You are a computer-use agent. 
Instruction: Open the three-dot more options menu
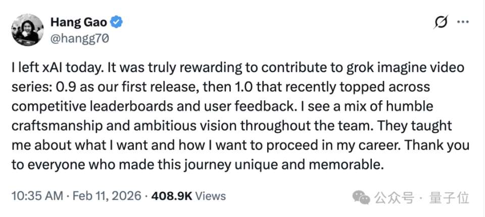pyautogui.click(x=463, y=23)
